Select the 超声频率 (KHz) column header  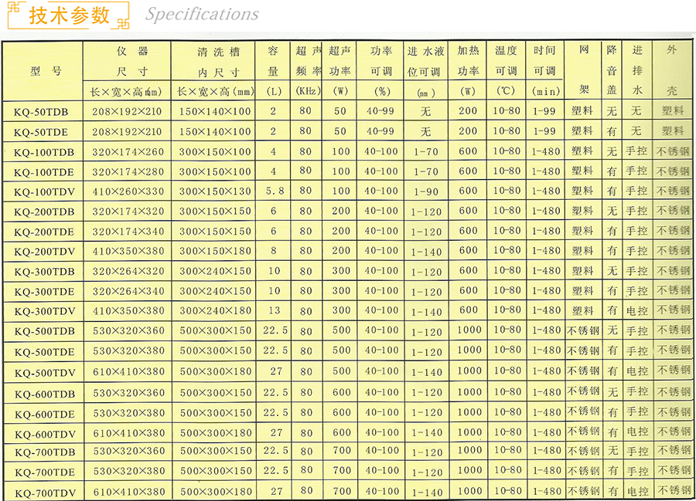(x=307, y=70)
